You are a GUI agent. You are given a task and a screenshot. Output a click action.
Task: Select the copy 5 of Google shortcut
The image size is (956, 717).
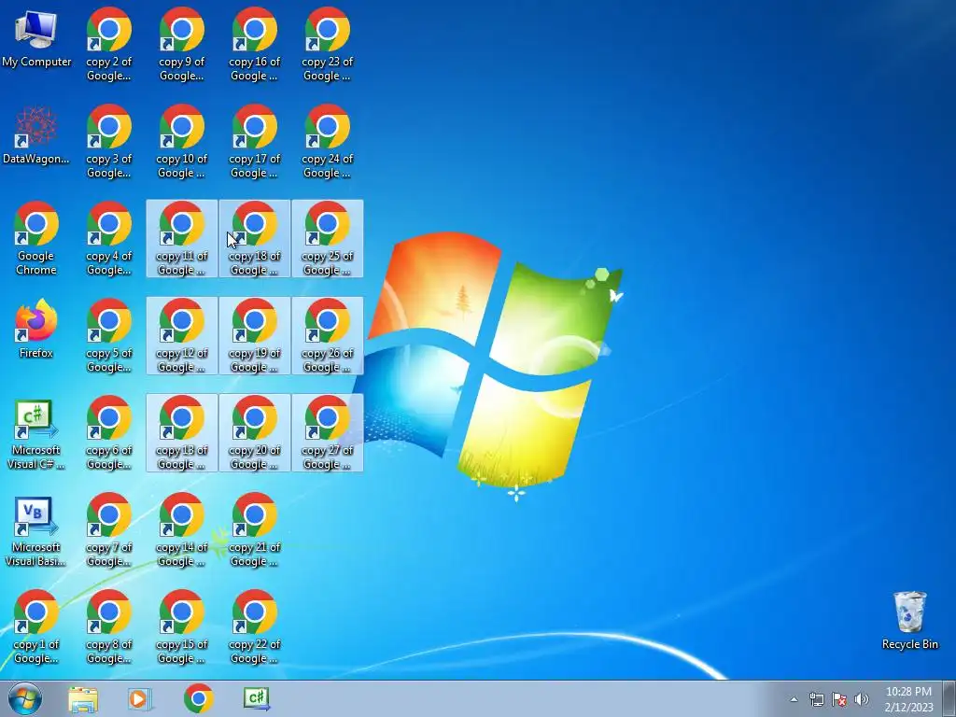(108, 335)
